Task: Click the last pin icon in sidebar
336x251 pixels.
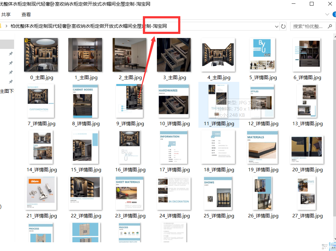Action: click(11, 82)
